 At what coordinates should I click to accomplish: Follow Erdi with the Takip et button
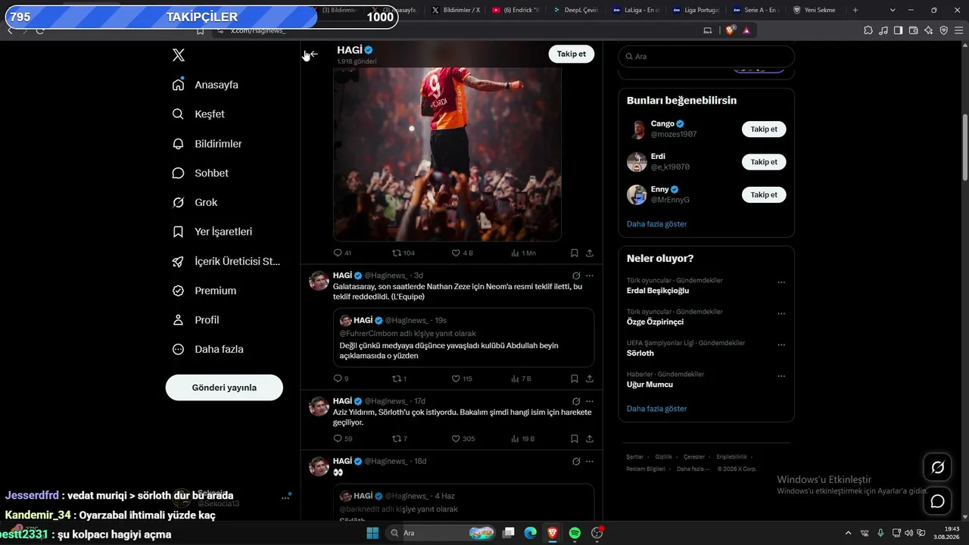[x=764, y=162]
